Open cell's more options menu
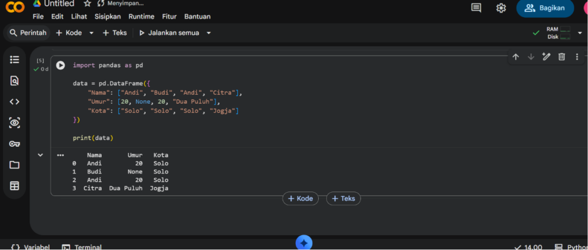The height and width of the screenshot is (250, 588). [x=577, y=57]
